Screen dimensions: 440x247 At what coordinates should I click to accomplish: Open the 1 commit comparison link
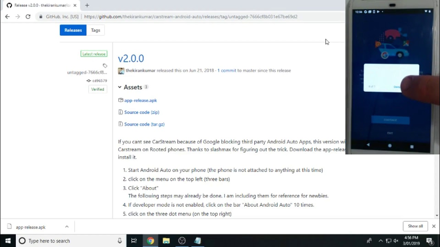pos(227,70)
